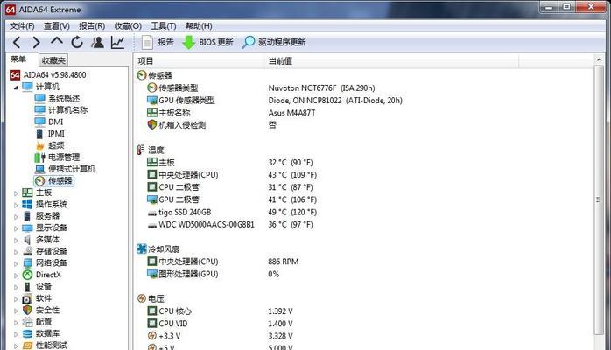
Task: Select the CPU 核心 voltage row
Action: click(x=365, y=311)
